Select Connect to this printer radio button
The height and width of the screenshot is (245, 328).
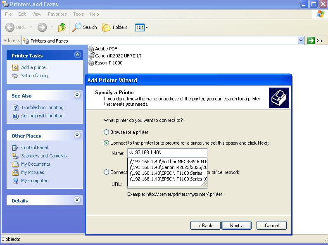click(106, 143)
